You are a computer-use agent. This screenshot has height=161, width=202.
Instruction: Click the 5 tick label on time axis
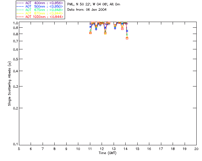point(19,148)
